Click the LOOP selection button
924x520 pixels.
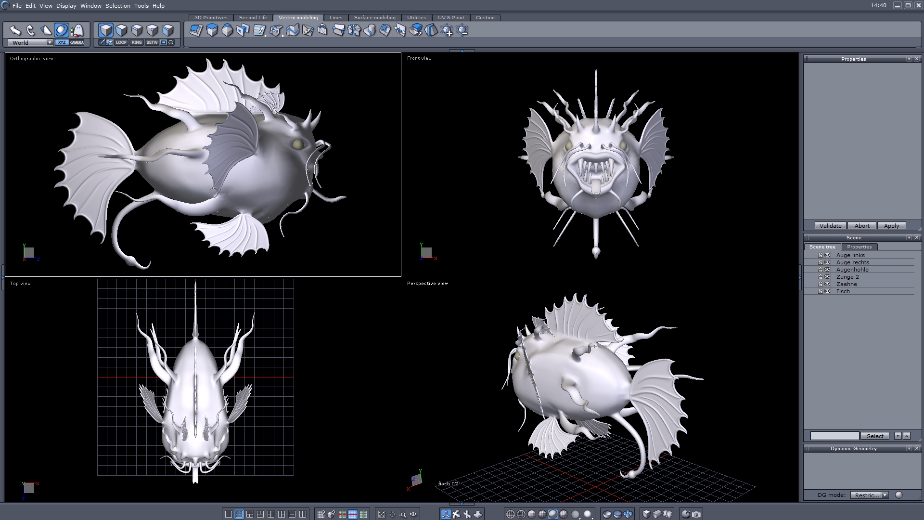(121, 42)
